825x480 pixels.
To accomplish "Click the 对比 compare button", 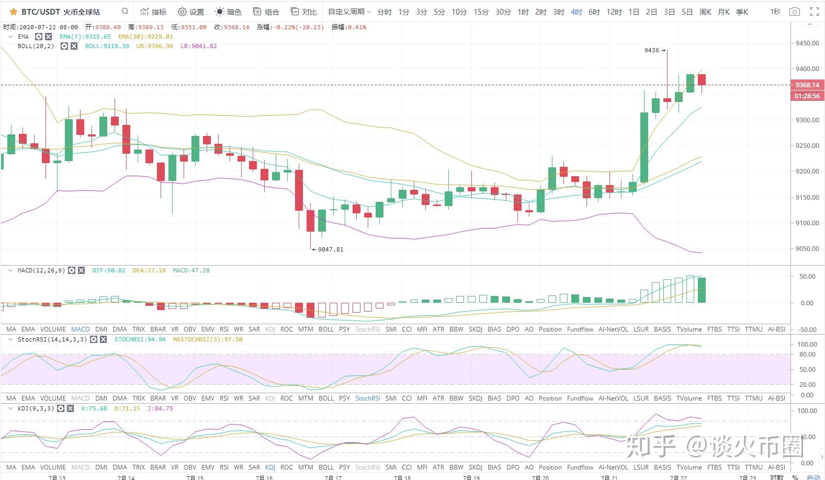I will pyautogui.click(x=304, y=12).
